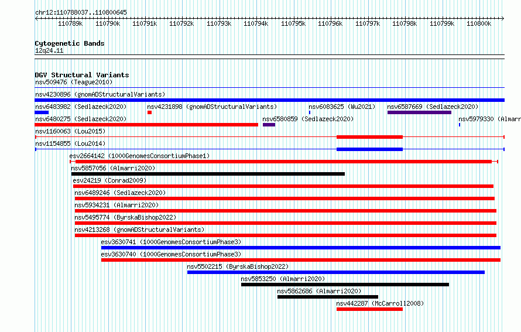This screenshot has height=332, width=521.
Task: Click the blue esv3630741 variant bar
Action: click(x=301, y=248)
